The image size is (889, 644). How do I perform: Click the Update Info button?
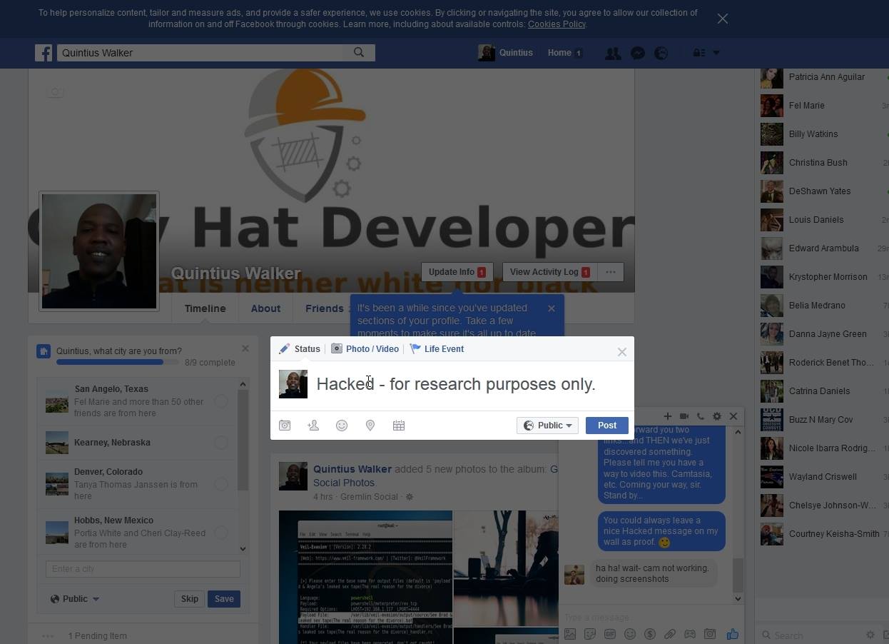click(457, 272)
